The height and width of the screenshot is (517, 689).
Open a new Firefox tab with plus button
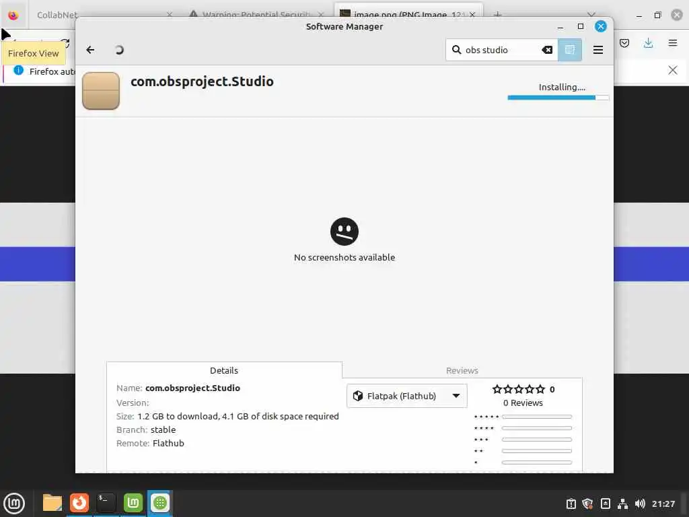[x=497, y=15]
